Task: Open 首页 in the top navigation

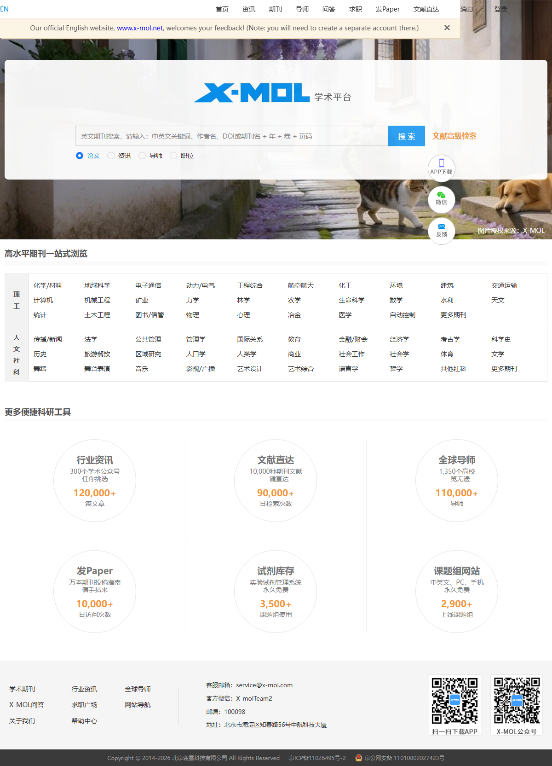Action: [x=222, y=9]
